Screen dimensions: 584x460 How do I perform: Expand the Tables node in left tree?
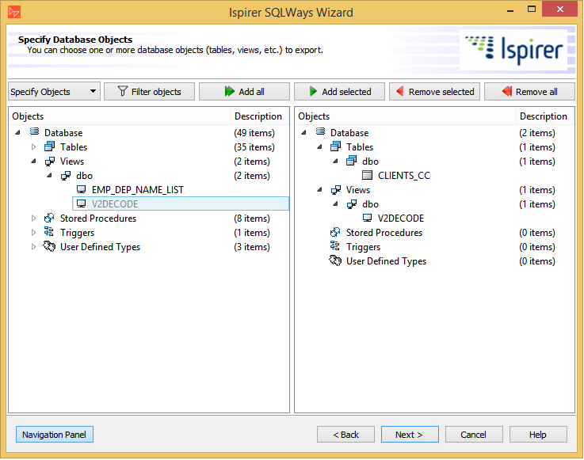[x=33, y=146]
